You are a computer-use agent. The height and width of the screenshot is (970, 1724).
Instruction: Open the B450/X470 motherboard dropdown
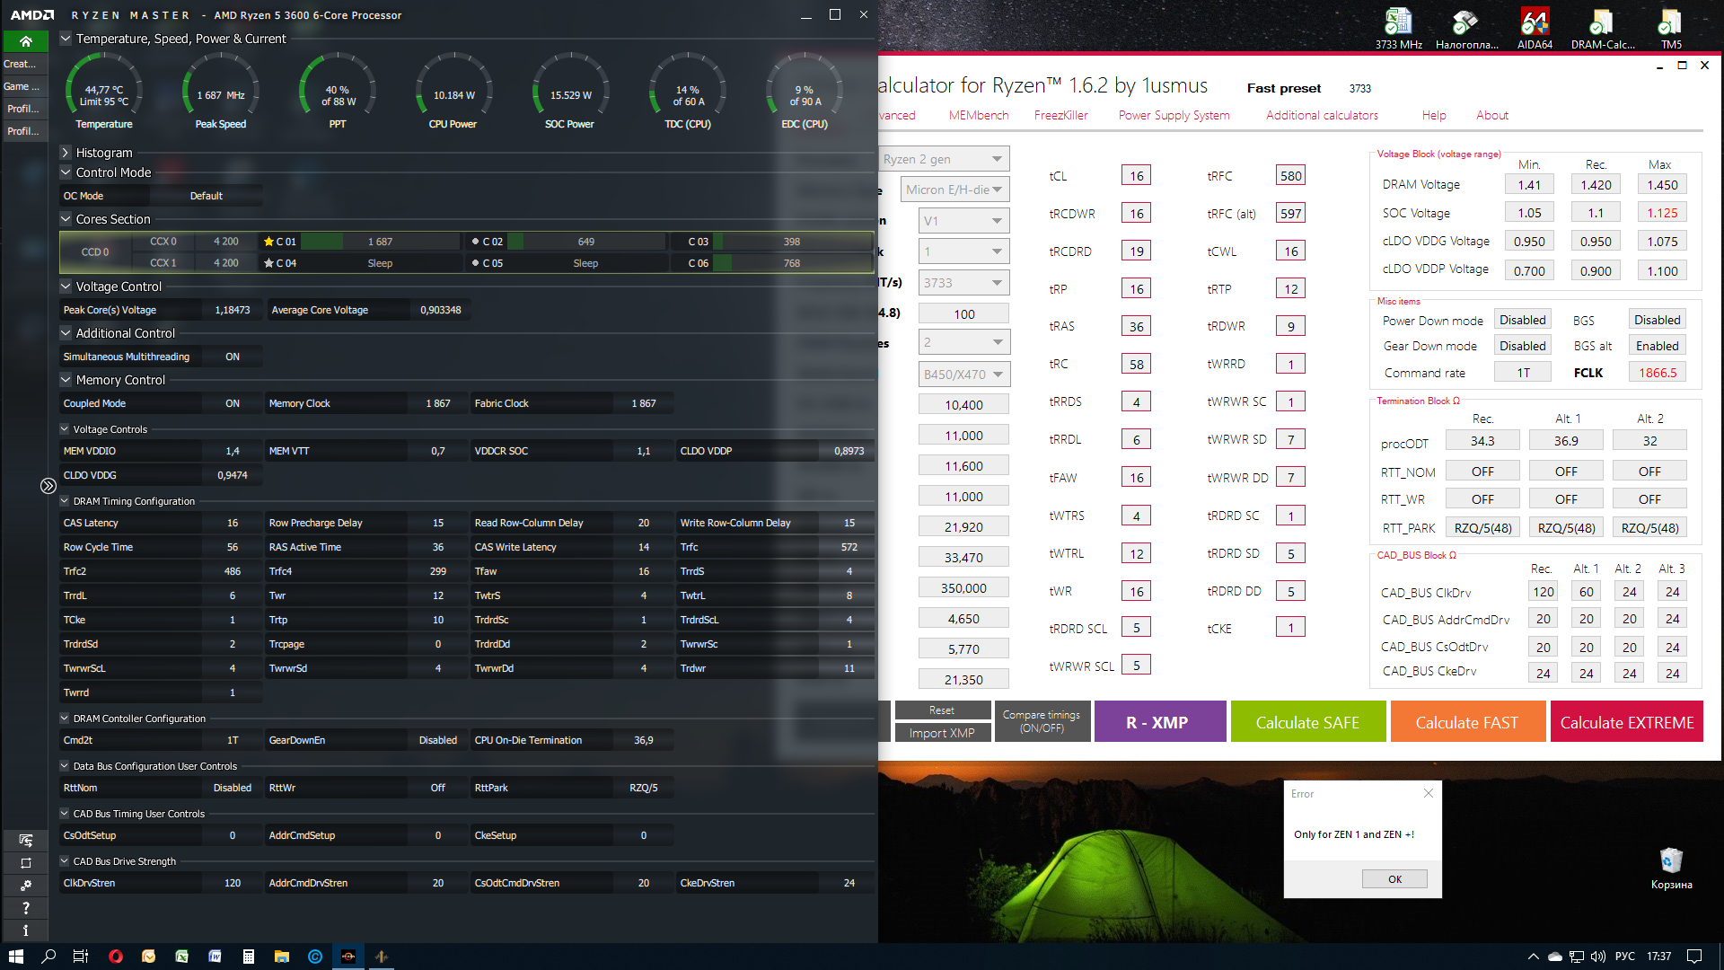pos(963,375)
